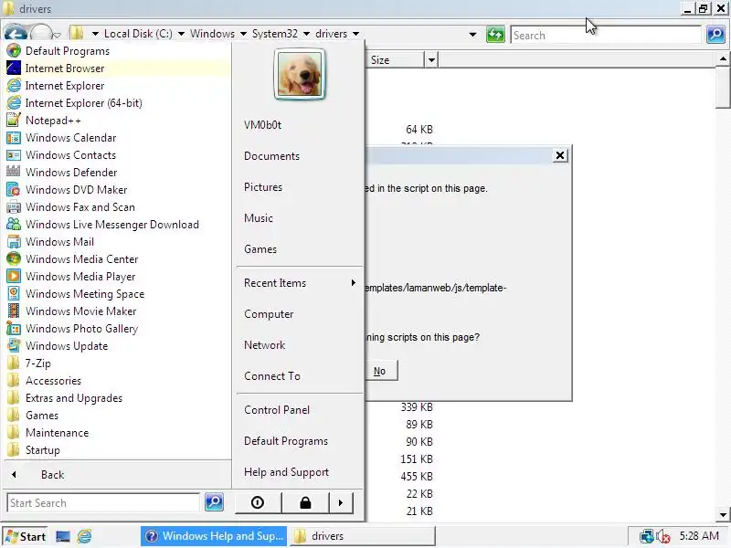
Task: Launch Windows Mail
Action: point(59,242)
